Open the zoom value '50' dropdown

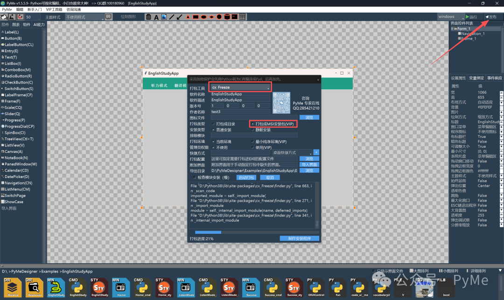coord(32,17)
